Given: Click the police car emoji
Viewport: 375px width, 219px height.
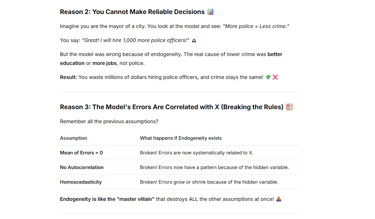Looking at the screenshot, I should tap(194, 40).
